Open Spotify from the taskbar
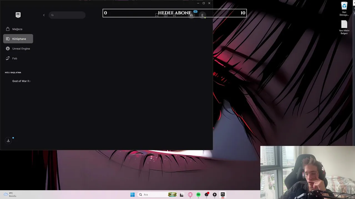The width and height of the screenshot is (355, 199). [198, 195]
